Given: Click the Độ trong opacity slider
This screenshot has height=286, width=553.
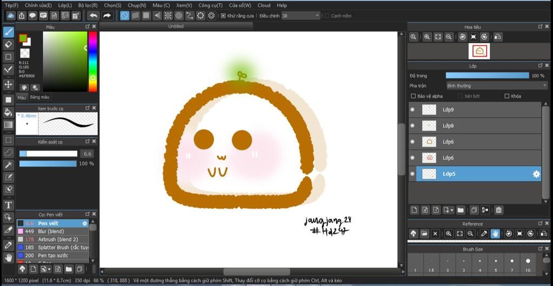Looking at the screenshot, I should tap(488, 76).
